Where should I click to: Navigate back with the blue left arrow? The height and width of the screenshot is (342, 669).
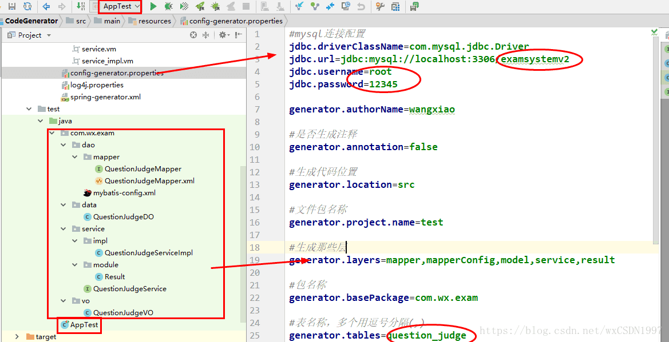click(x=46, y=6)
